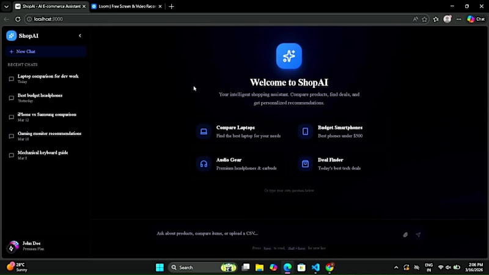Open the clock showing 2:06 PM

[474, 267]
